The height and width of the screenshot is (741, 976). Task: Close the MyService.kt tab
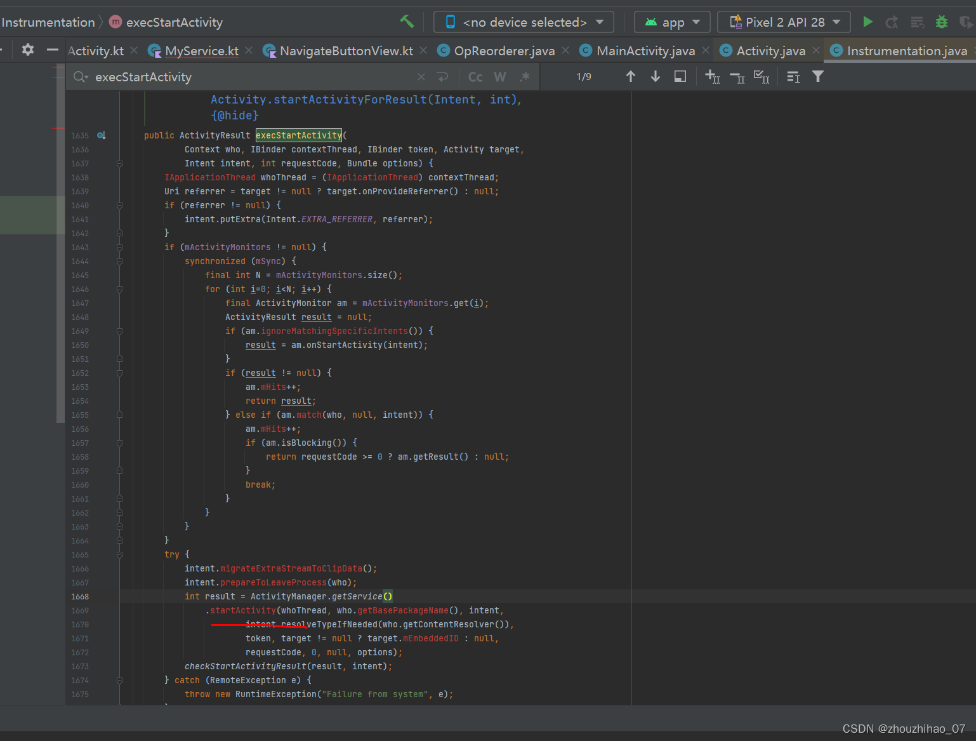point(249,50)
